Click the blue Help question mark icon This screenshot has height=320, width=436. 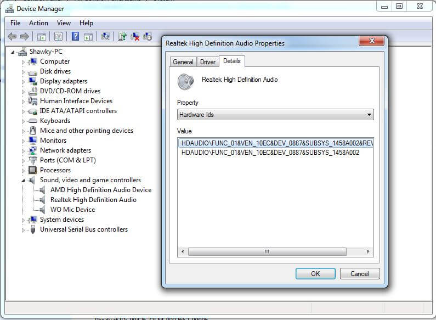pyautogui.click(x=75, y=36)
